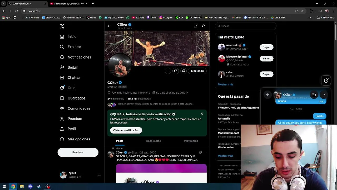The height and width of the screenshot is (190, 337).
Task: Switch to Posts tab
Action: pyautogui.click(x=120, y=141)
